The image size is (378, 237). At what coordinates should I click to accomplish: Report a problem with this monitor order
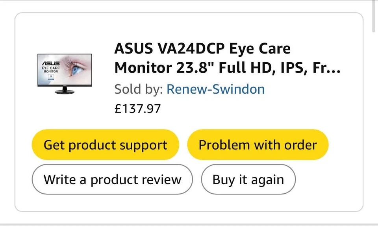pos(258,144)
